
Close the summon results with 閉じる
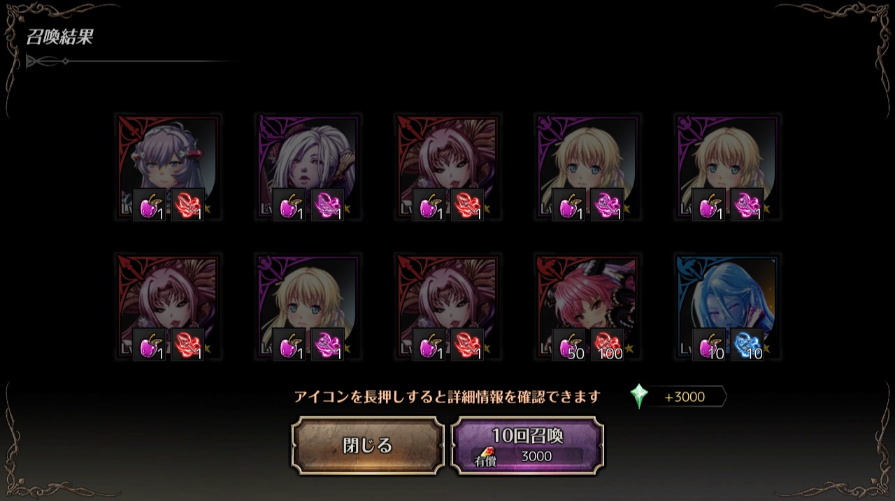tap(368, 446)
